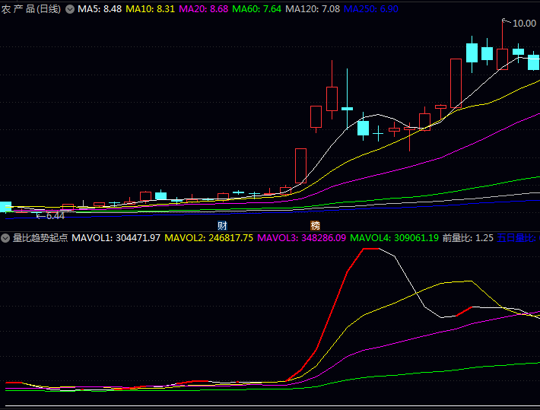
Task: Click the magenta MA20 8.68 label
Action: click(203, 9)
